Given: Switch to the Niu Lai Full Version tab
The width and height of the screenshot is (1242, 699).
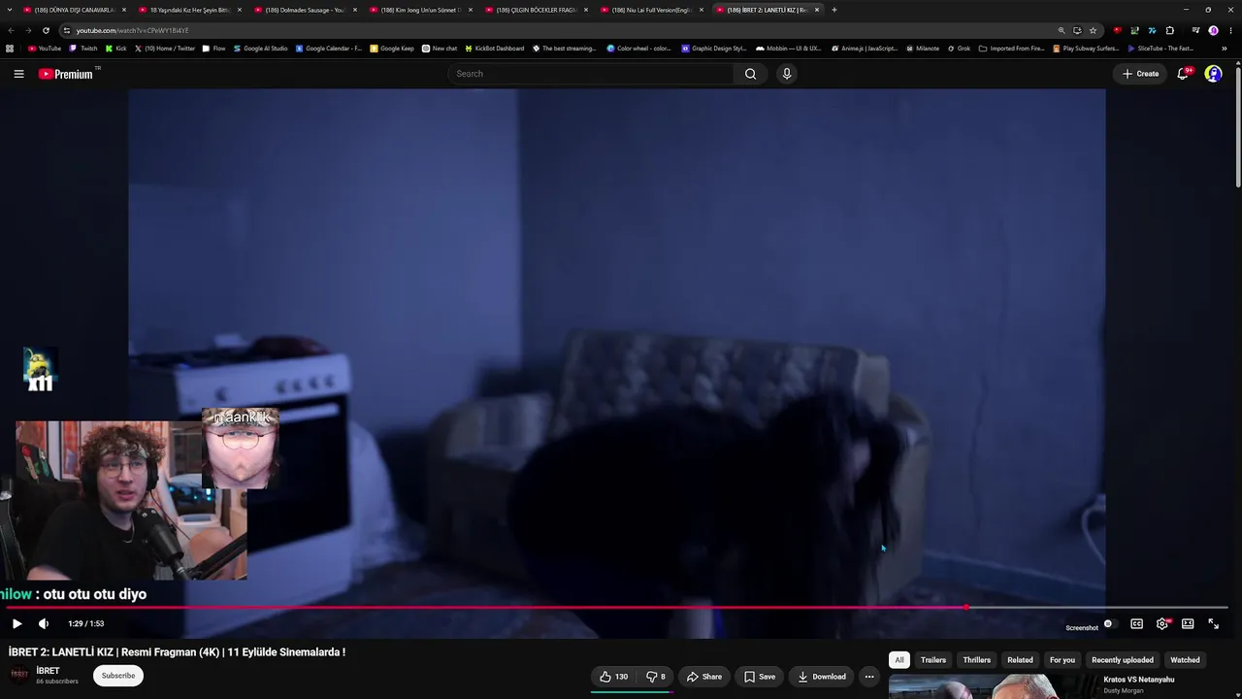Looking at the screenshot, I should pos(651,10).
